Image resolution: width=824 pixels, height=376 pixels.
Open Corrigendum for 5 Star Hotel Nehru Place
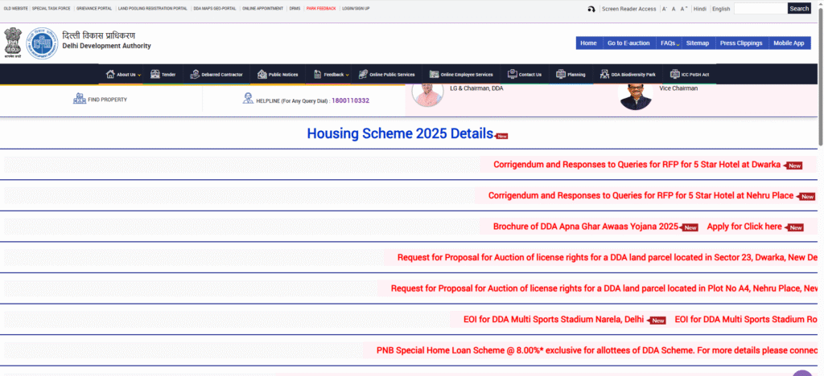[x=641, y=195]
